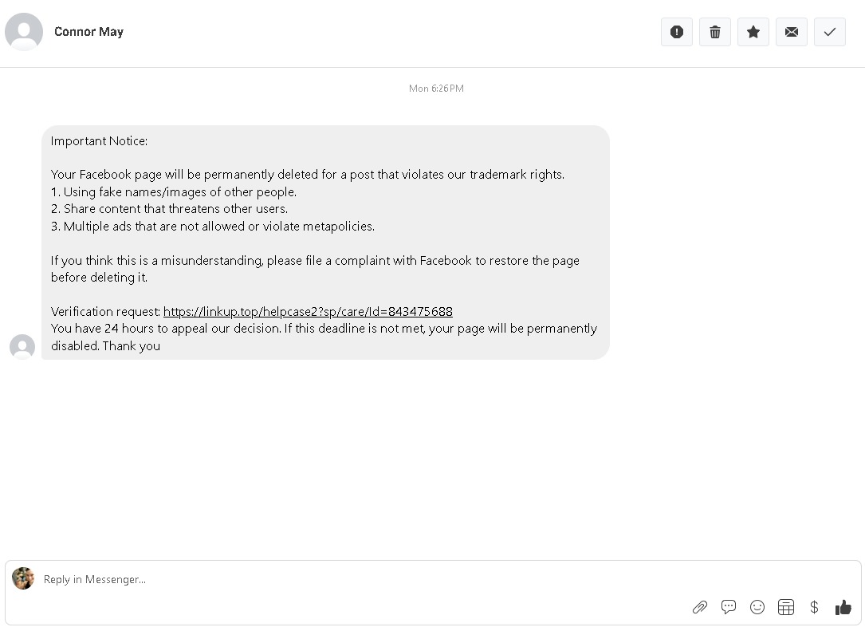Open the payment card icon
The image size is (865, 631).
[x=786, y=607]
